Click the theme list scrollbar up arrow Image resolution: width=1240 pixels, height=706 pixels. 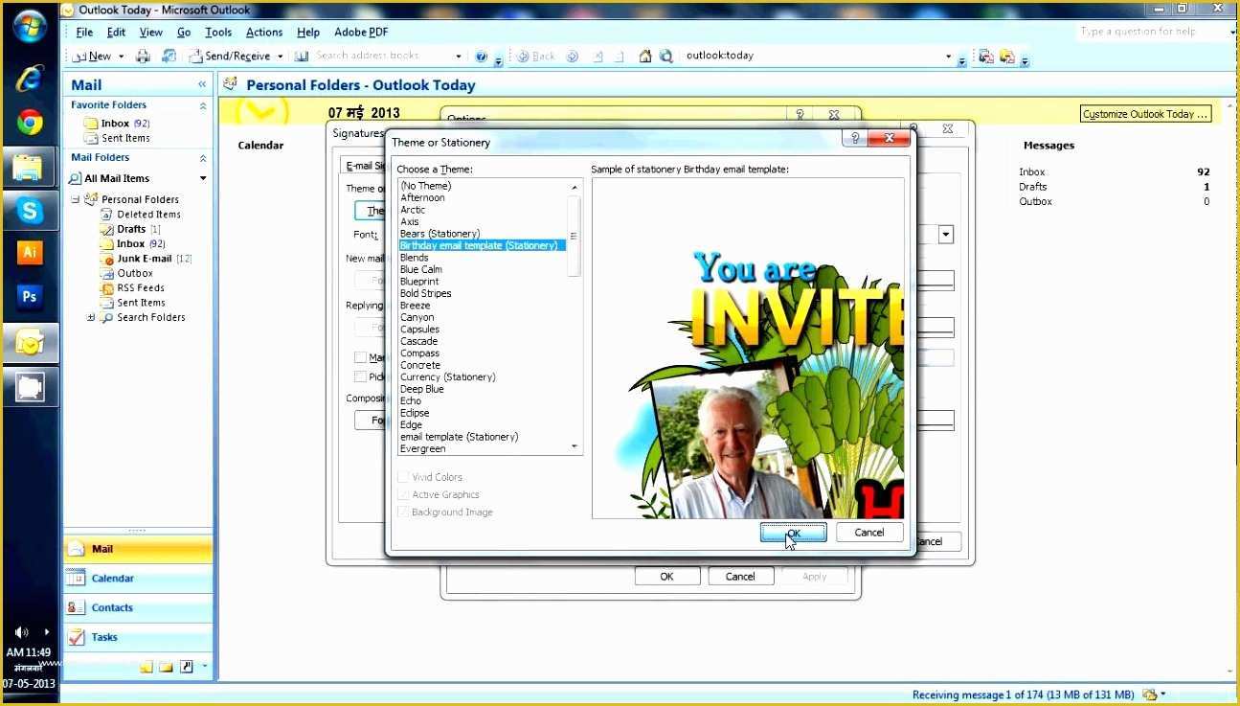(575, 188)
